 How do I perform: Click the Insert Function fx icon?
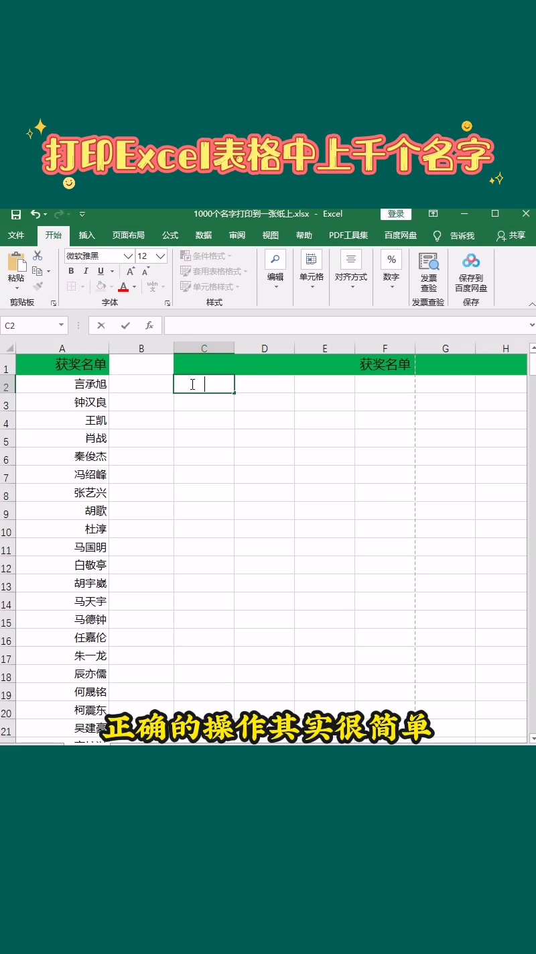tap(149, 325)
